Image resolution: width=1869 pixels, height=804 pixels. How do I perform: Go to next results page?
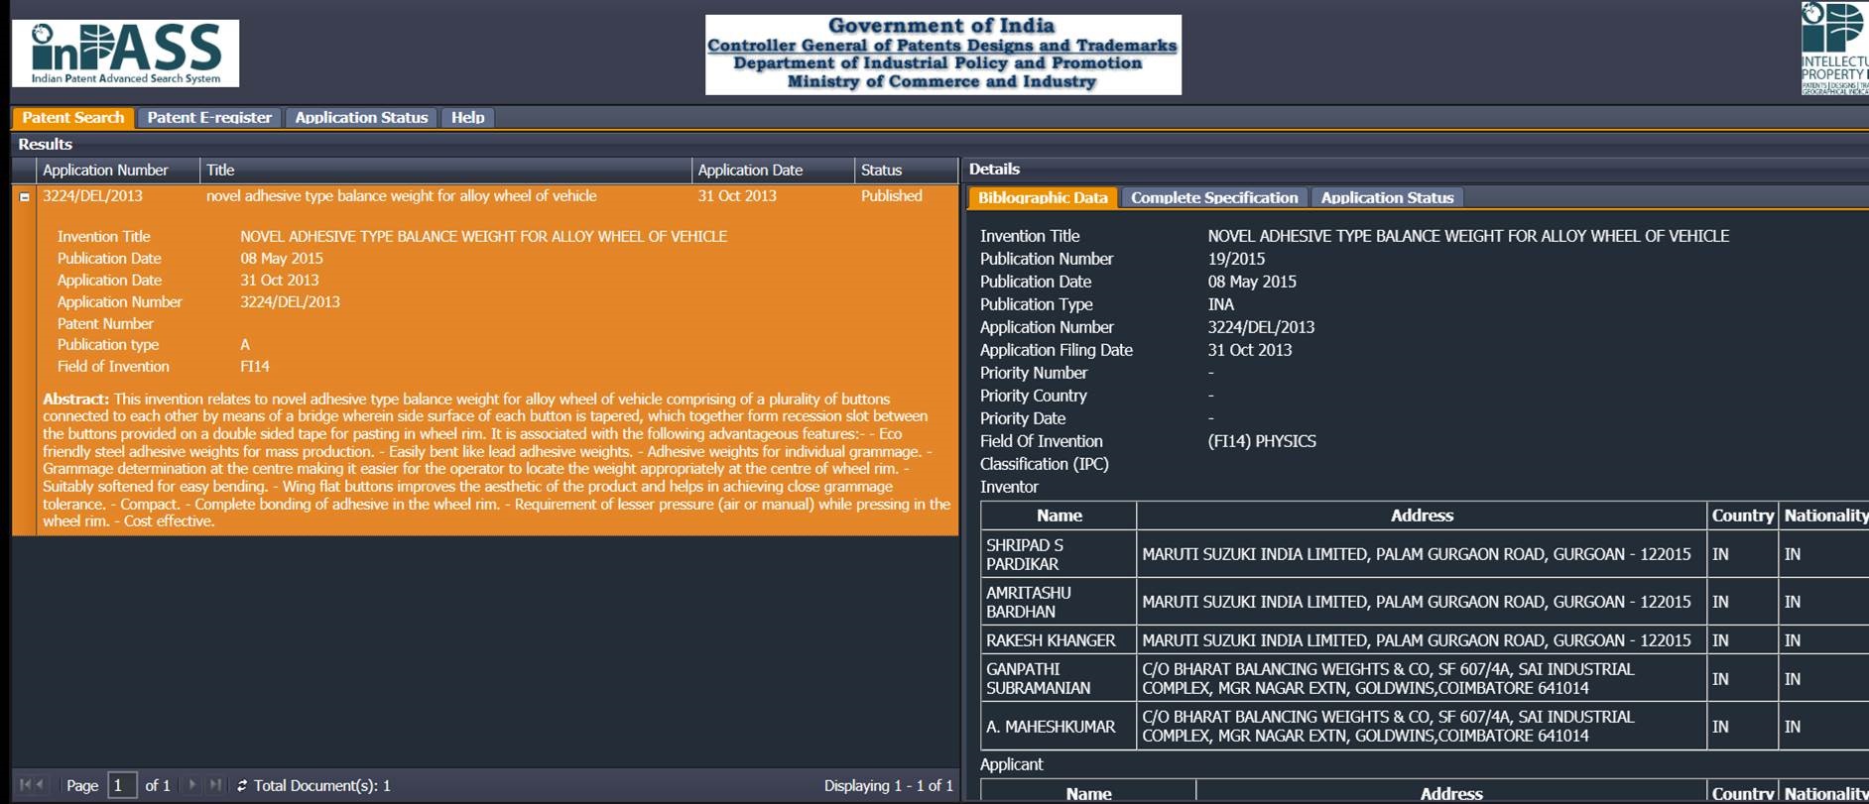(192, 785)
